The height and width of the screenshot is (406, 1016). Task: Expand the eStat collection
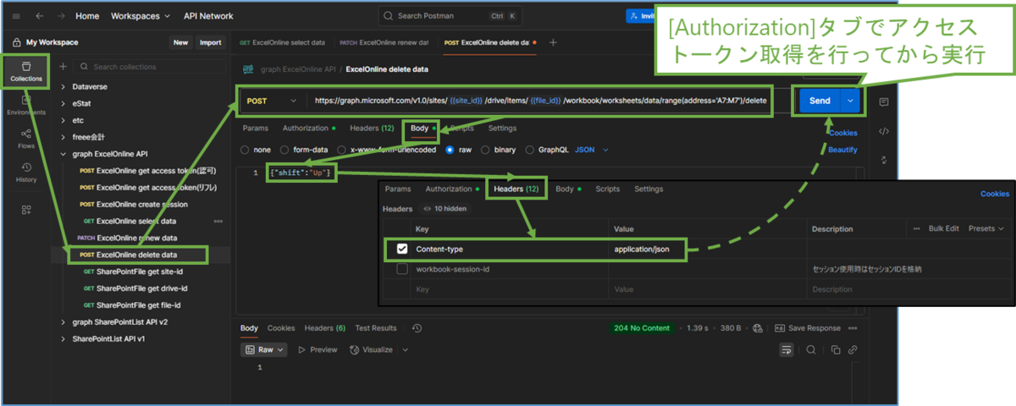[x=63, y=103]
